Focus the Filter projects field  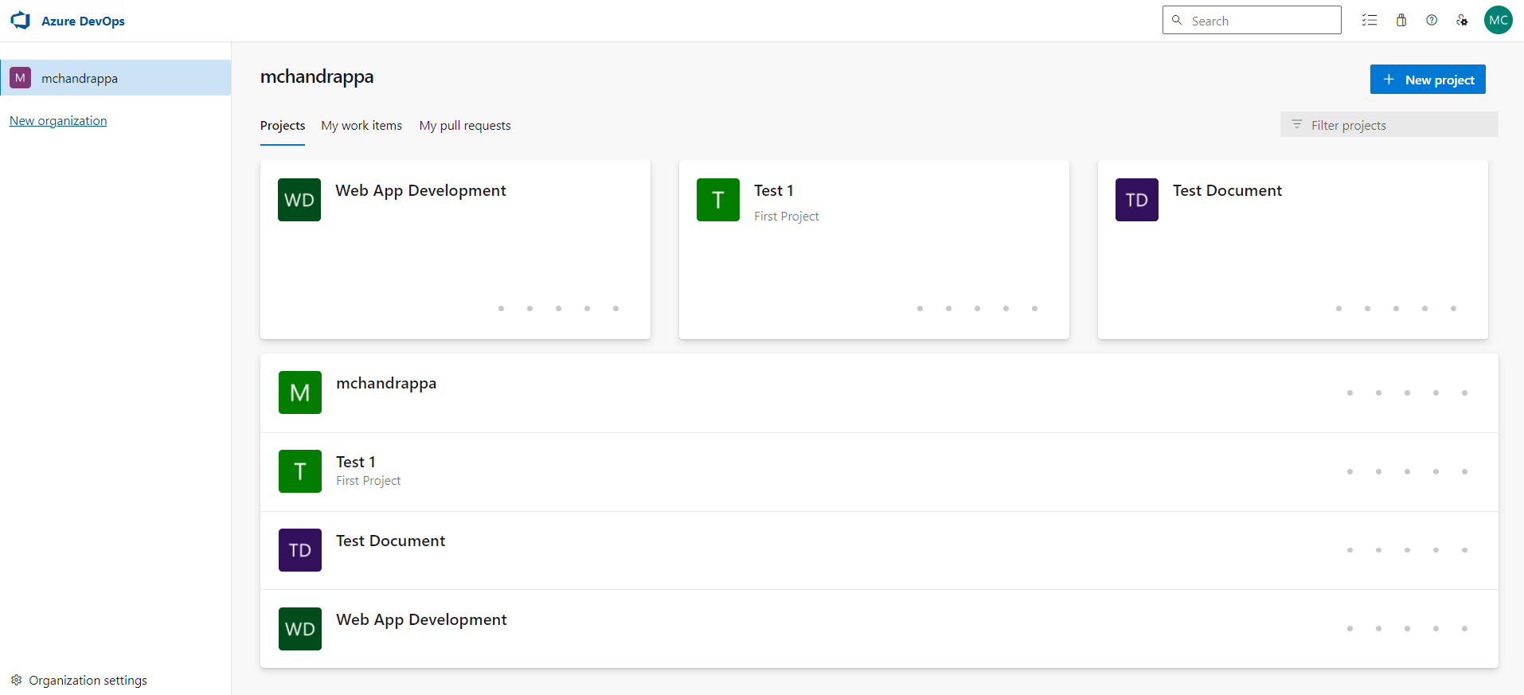[1389, 125]
